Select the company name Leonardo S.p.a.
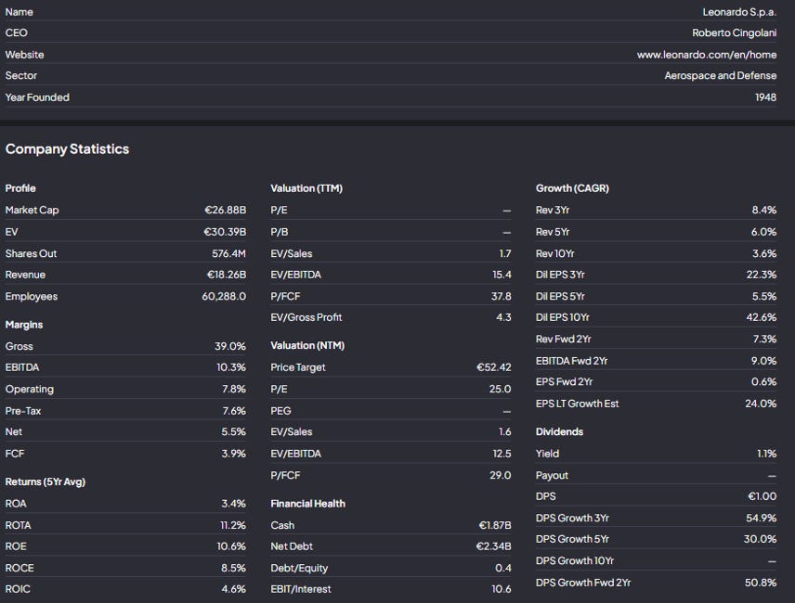 (x=738, y=12)
